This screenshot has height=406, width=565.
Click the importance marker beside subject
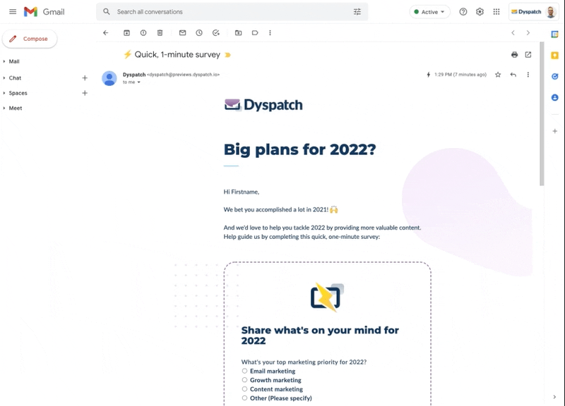tap(227, 55)
